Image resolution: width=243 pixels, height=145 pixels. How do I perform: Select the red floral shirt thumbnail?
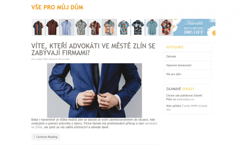pyautogui.click(x=166, y=27)
